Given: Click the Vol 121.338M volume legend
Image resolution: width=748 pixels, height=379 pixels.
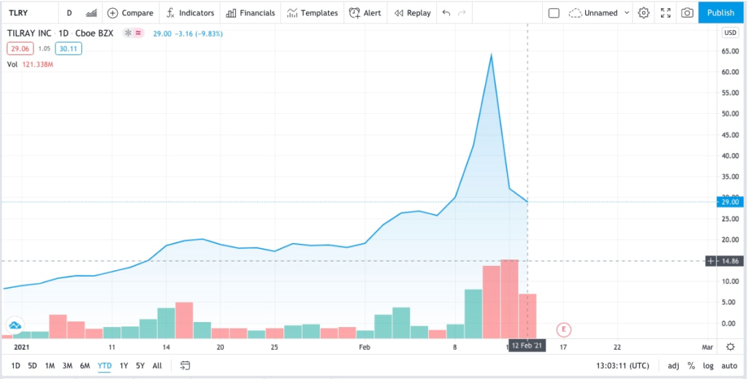Looking at the screenshot, I should click(x=30, y=64).
